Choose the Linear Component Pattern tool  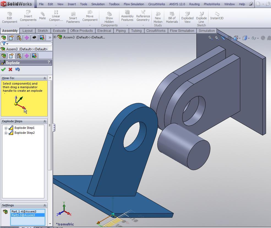click(x=56, y=16)
